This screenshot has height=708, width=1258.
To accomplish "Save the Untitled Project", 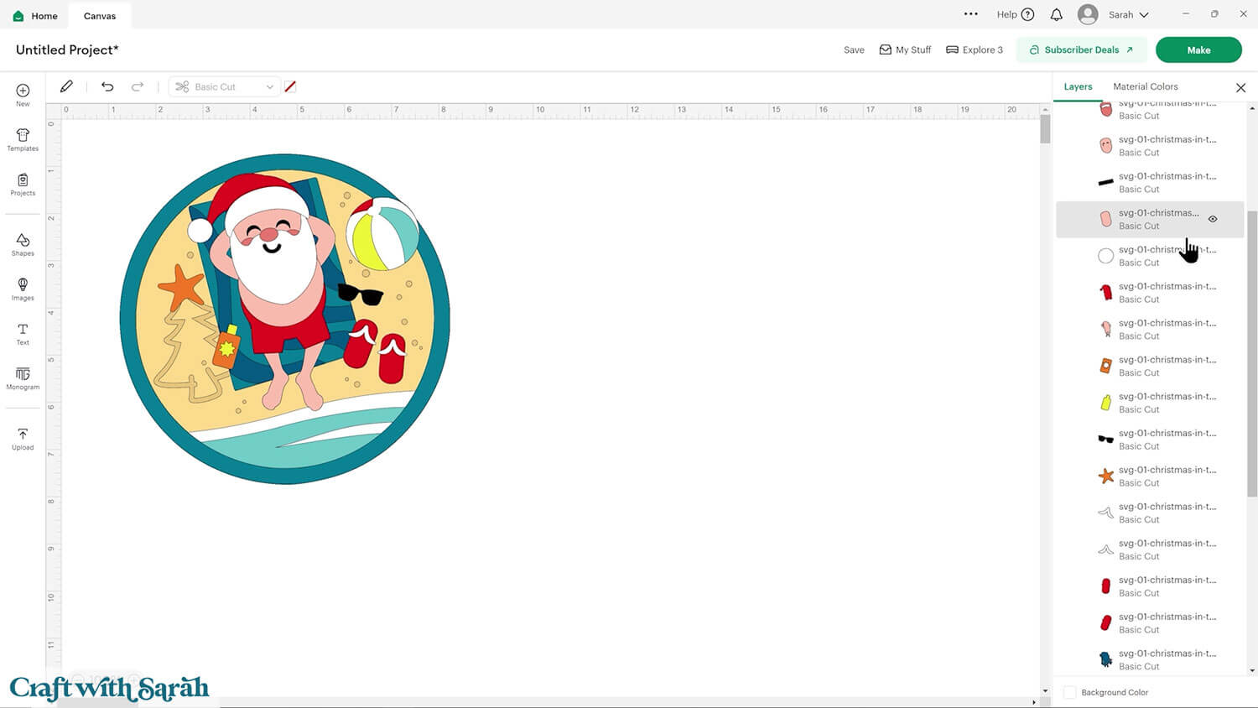I will pyautogui.click(x=853, y=49).
